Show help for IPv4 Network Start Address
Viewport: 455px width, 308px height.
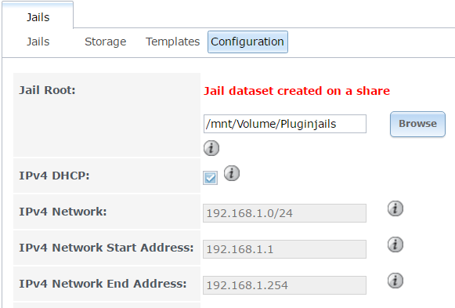(x=395, y=245)
